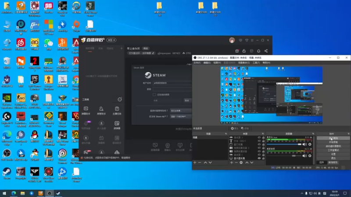Expand mode dropdown next to streaming companion logo
Image resolution: width=351 pixels, height=197 pixels.
click(x=111, y=40)
